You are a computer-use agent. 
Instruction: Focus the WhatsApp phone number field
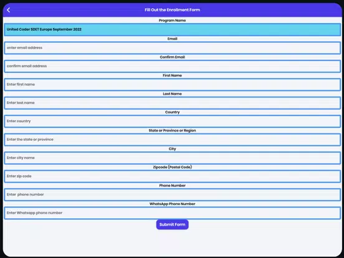pyautogui.click(x=172, y=213)
